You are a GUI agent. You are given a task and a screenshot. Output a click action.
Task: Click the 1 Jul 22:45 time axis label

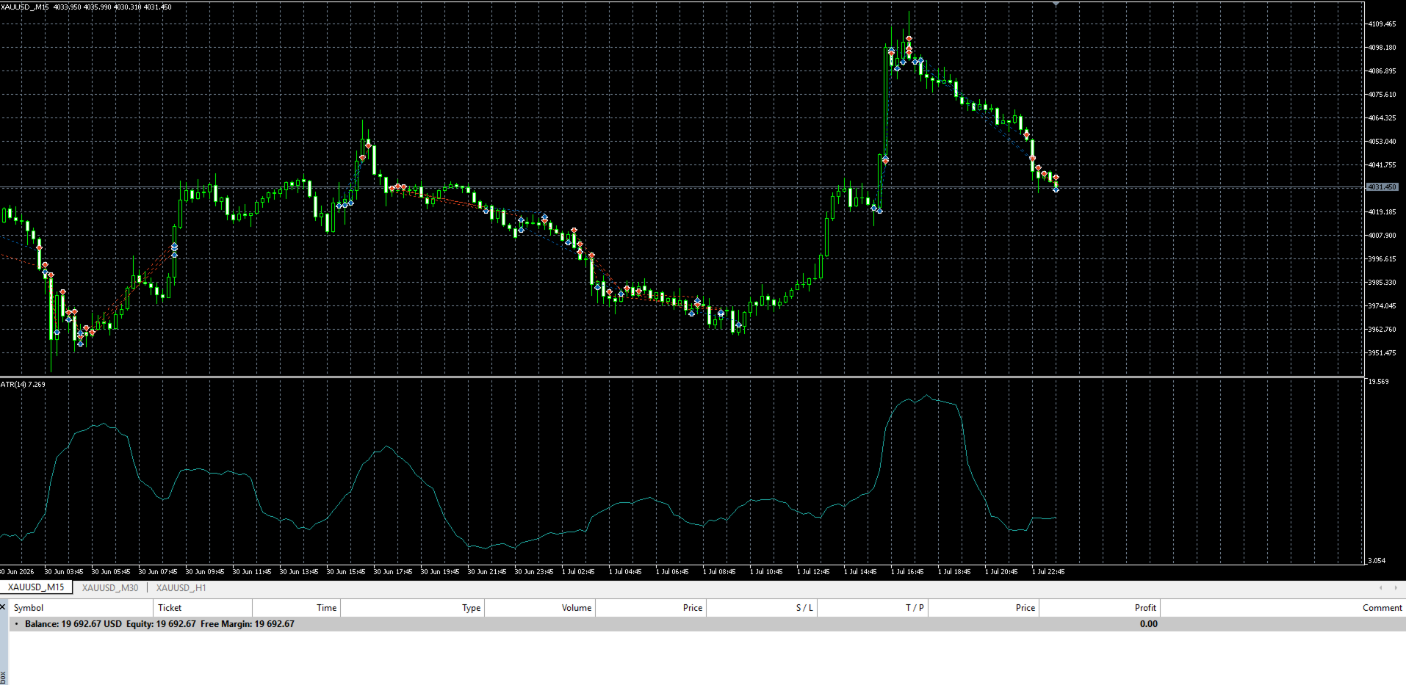[x=1048, y=572]
